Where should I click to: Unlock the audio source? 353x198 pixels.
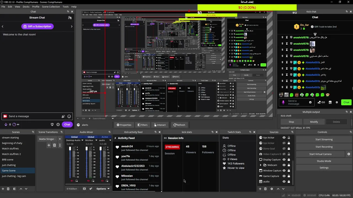point(289,182)
